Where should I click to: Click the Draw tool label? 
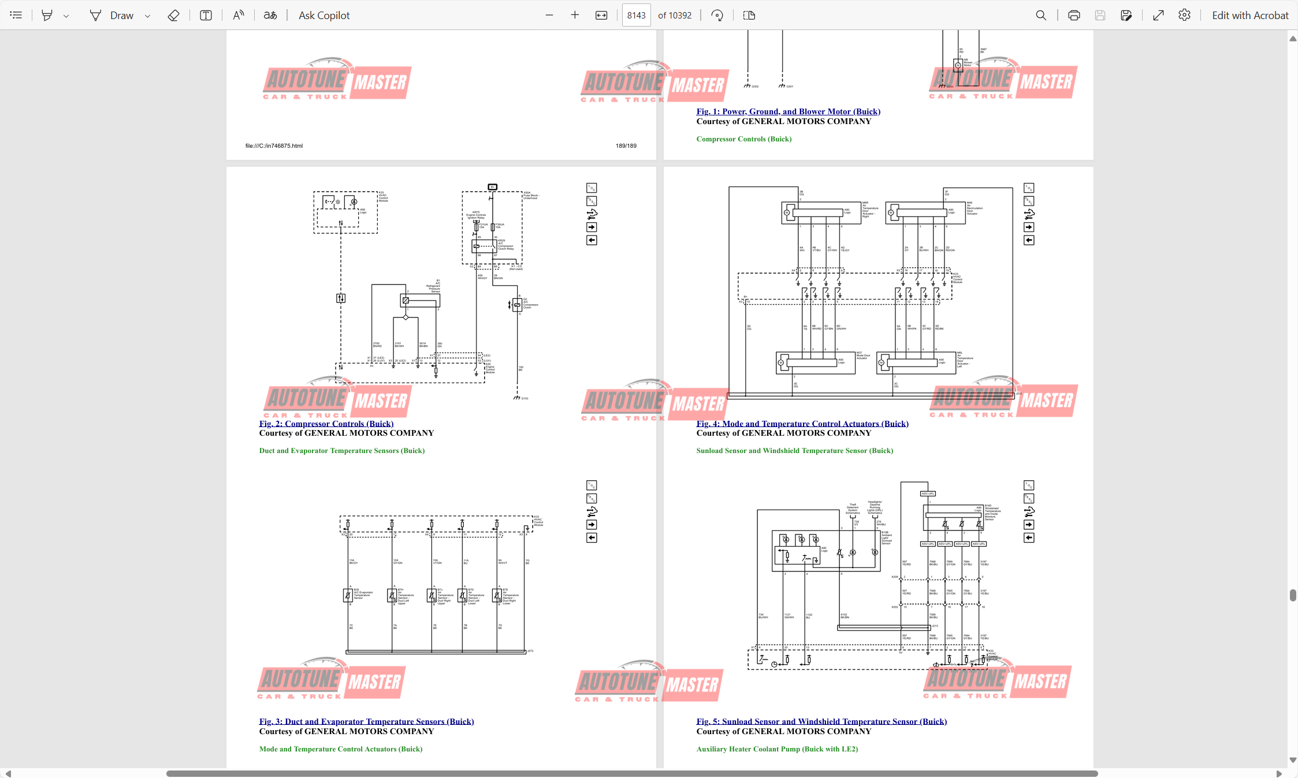[121, 16]
